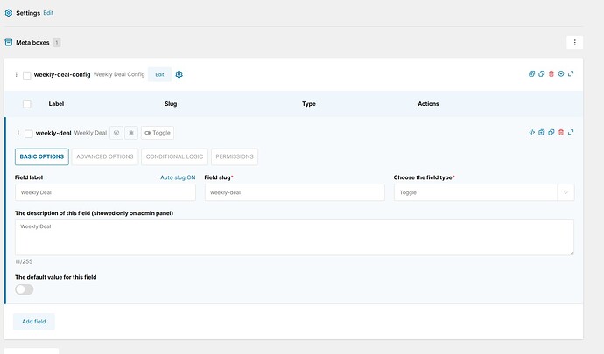Delete the weekly-deal-config meta box
Screen dimensions: 604x354
tap(551, 74)
